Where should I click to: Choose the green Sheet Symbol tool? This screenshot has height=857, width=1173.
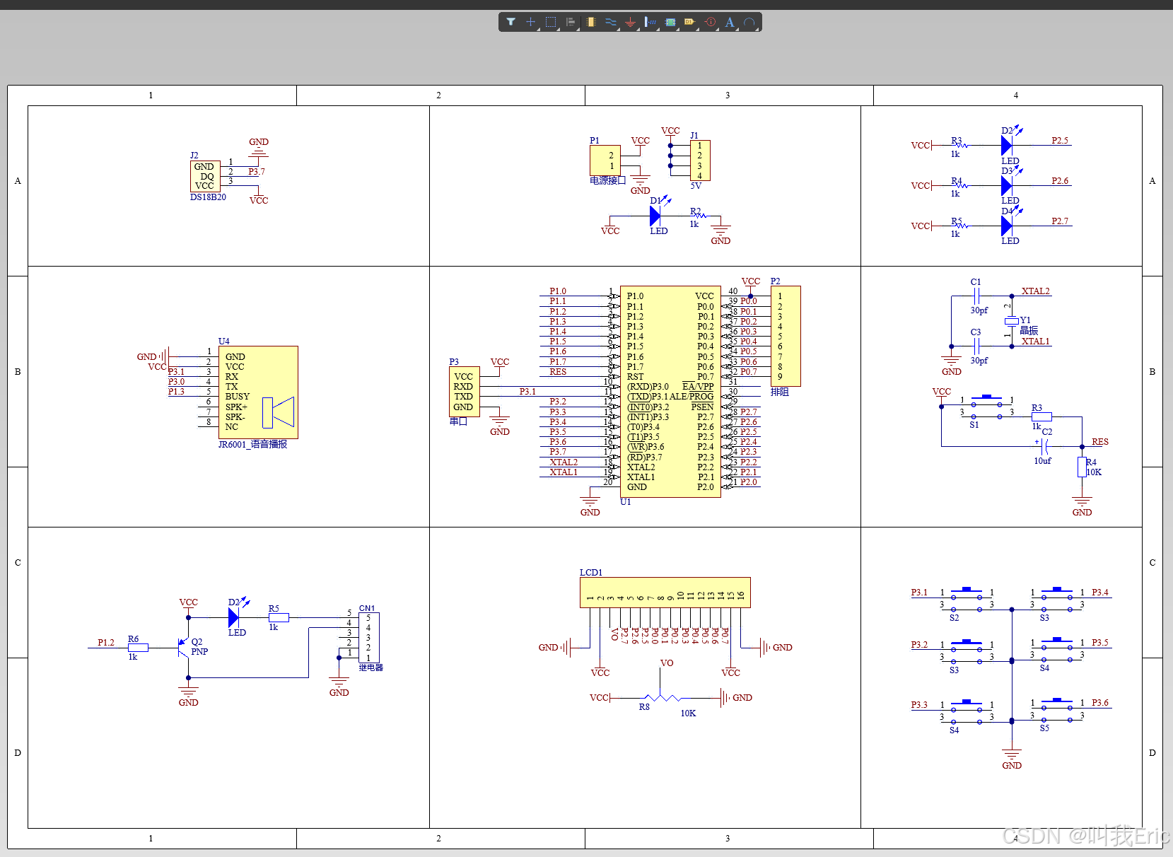coord(670,22)
